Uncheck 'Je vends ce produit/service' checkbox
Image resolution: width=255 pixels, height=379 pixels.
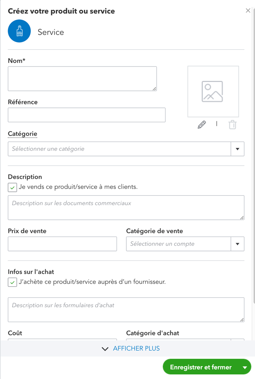[x=13, y=187]
